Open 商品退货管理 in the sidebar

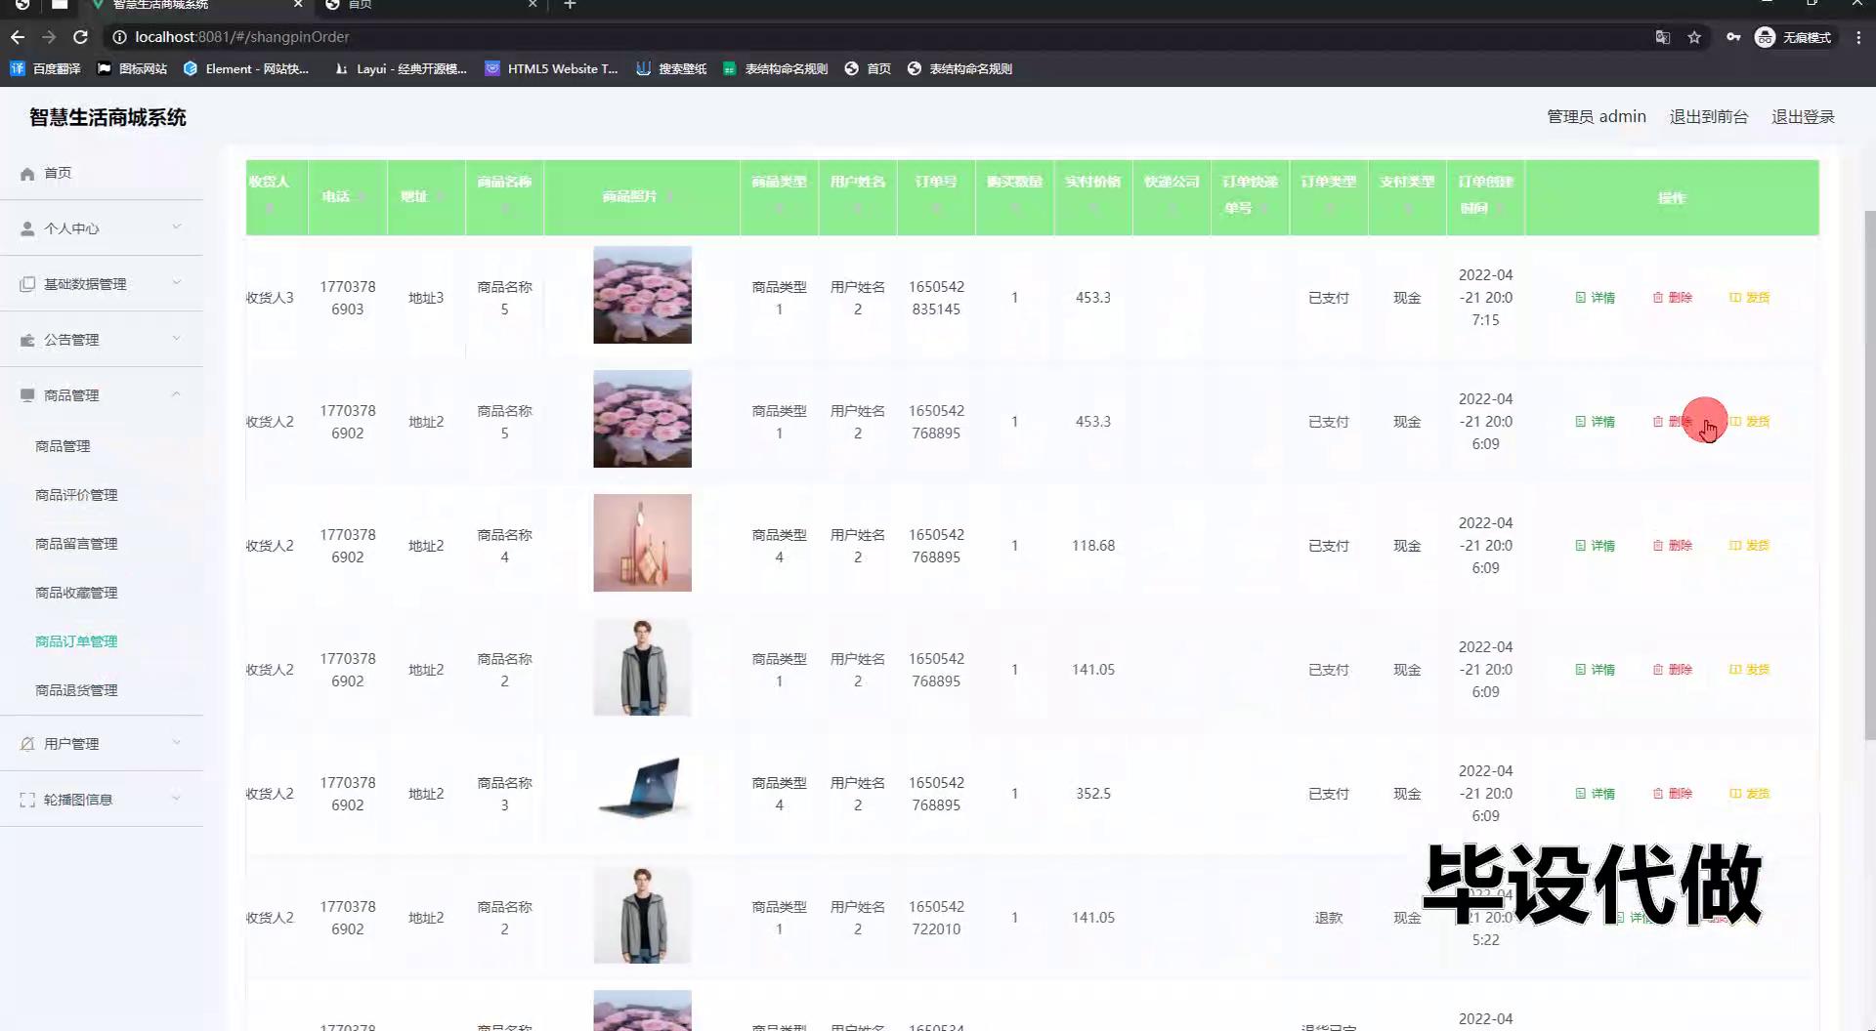click(x=76, y=690)
